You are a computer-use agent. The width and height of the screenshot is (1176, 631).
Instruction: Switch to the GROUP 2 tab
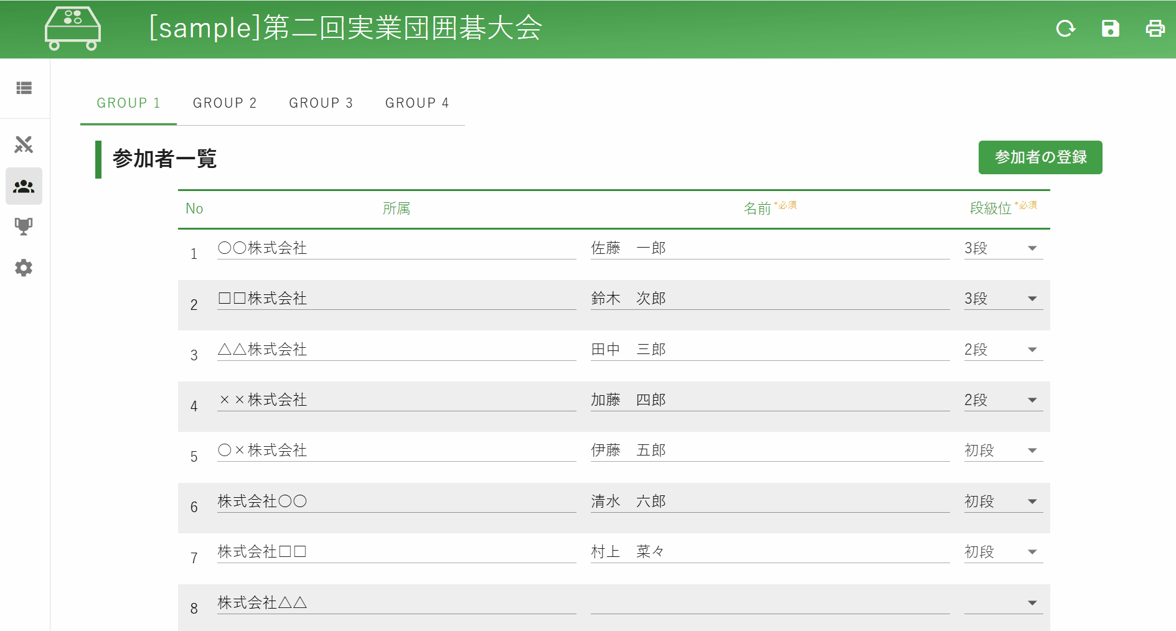point(225,103)
